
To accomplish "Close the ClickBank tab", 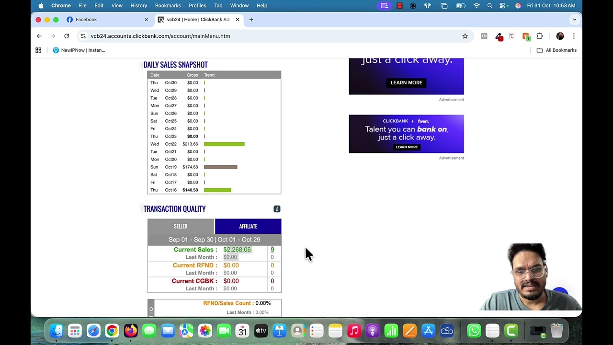I will click(x=237, y=20).
